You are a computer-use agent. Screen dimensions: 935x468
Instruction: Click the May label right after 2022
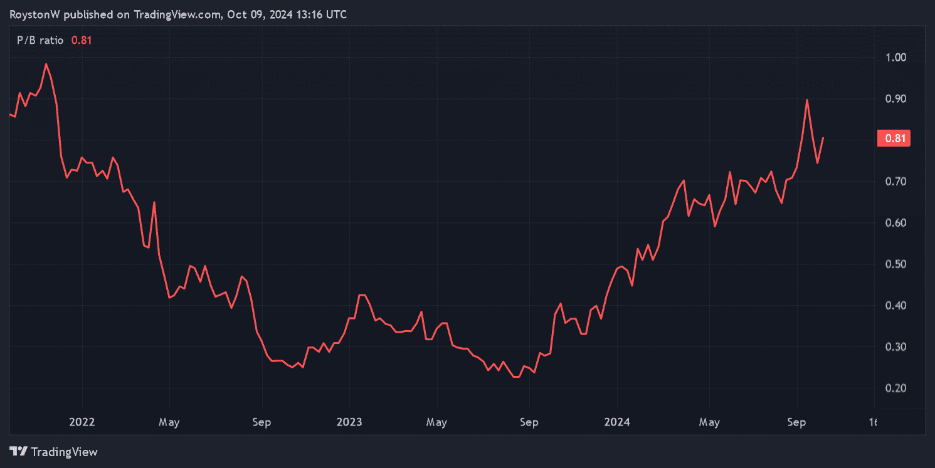pos(169,422)
